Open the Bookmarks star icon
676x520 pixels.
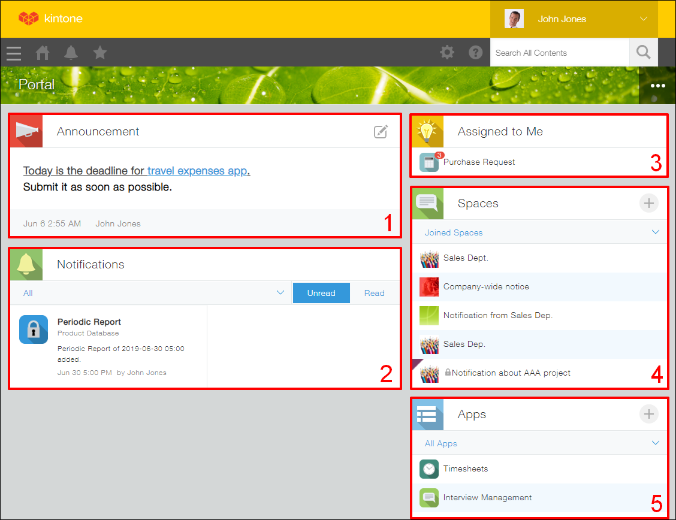pos(100,53)
